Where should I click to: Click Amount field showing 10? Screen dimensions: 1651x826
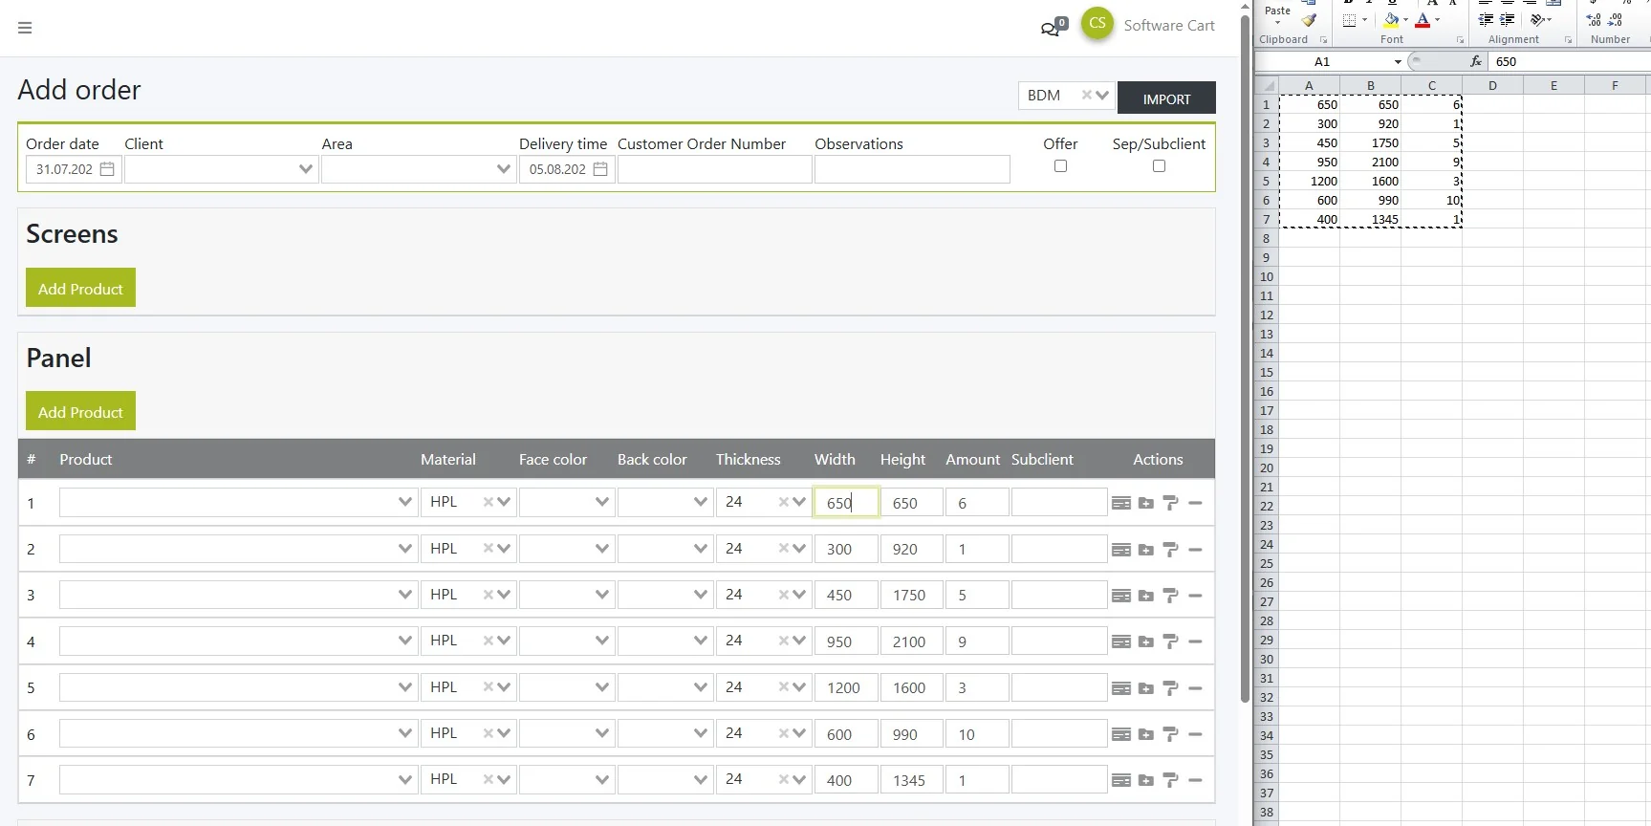[977, 734]
